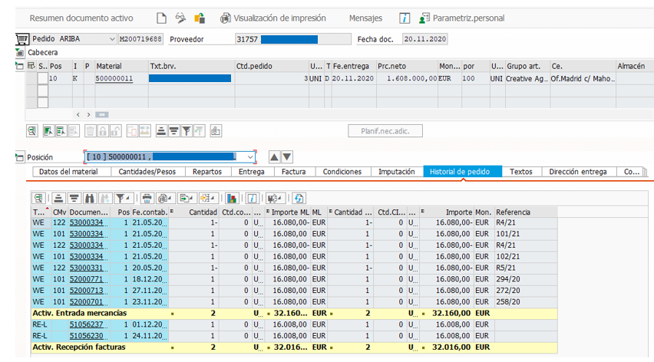Click details magnifier icon in history toolbar
654x362 pixels.
(38, 199)
